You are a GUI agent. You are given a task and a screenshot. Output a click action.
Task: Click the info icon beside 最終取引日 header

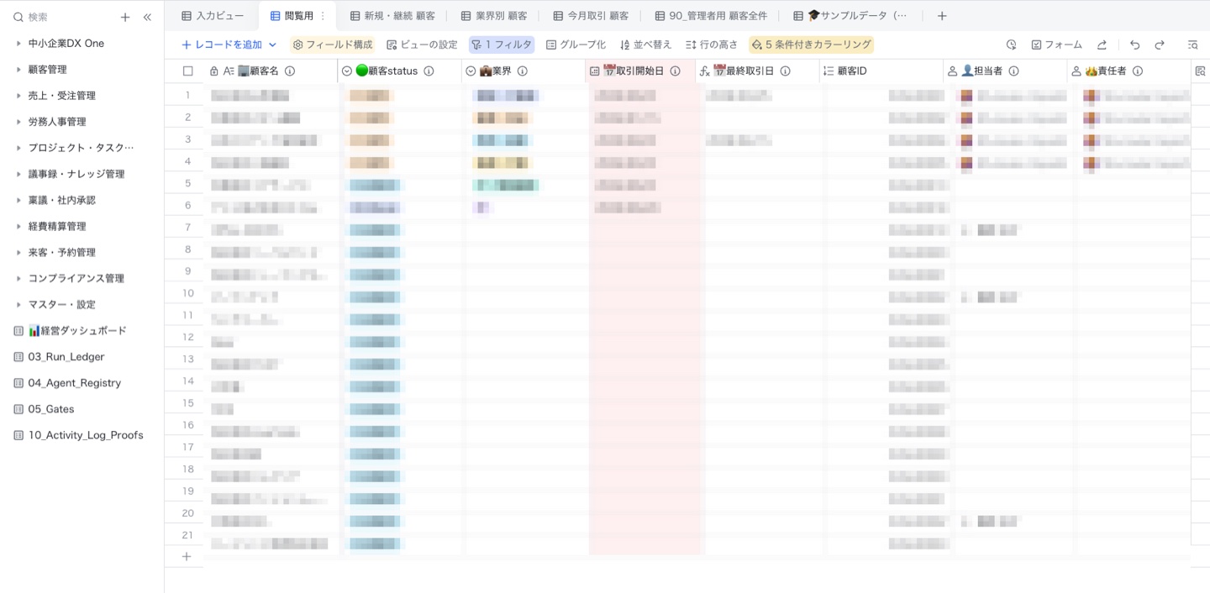[x=785, y=71]
